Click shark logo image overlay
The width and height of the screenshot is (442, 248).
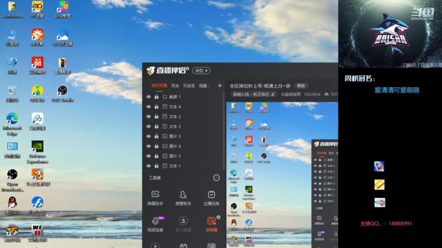pyautogui.click(x=390, y=34)
